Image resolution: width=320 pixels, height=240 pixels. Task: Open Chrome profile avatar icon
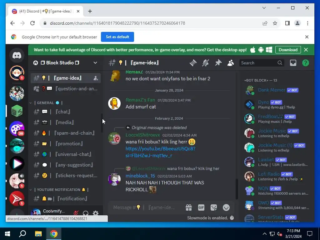[297, 23]
